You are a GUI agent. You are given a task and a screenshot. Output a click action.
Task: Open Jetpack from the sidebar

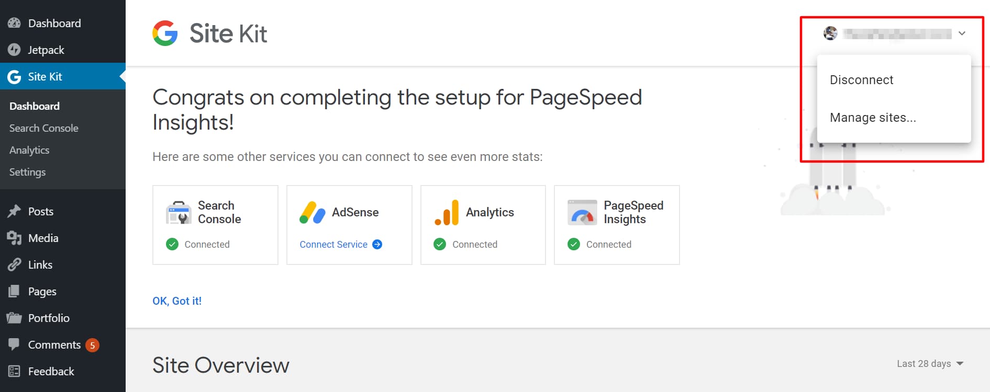[46, 50]
